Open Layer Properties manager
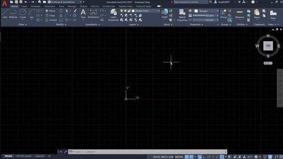Viewport: 283px width, 159px height. pyautogui.click(x=113, y=15)
